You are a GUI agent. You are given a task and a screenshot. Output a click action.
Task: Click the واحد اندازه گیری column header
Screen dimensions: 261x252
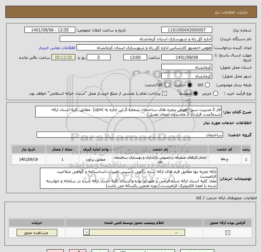pyautogui.click(x=96, y=149)
